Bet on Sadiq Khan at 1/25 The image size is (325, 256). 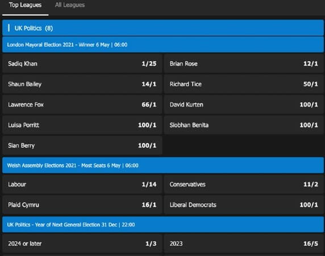click(82, 63)
